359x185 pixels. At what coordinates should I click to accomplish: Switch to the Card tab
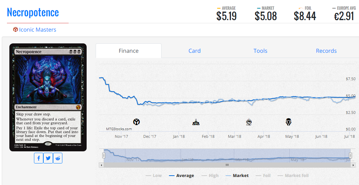(x=194, y=51)
